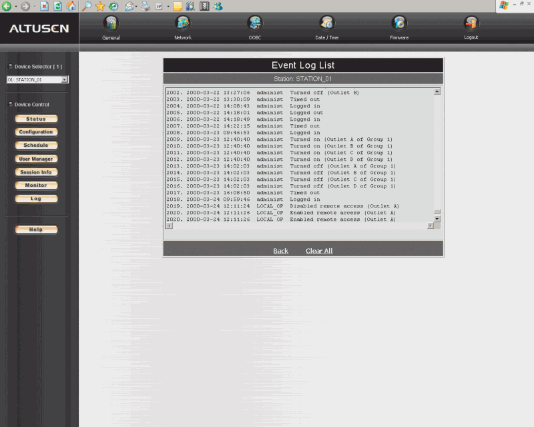This screenshot has width=534, height=427.
Task: Click the OOBC icon in top bar
Action: [x=255, y=24]
